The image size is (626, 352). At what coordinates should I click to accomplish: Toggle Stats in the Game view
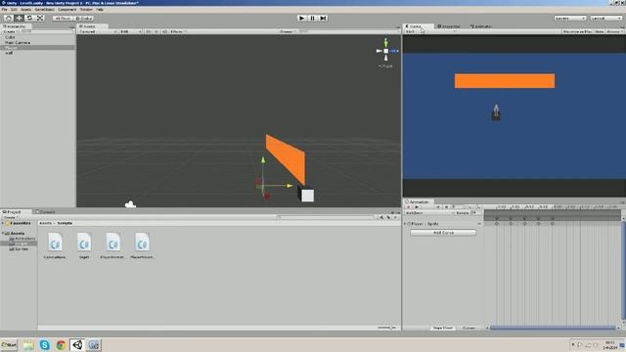tap(600, 31)
